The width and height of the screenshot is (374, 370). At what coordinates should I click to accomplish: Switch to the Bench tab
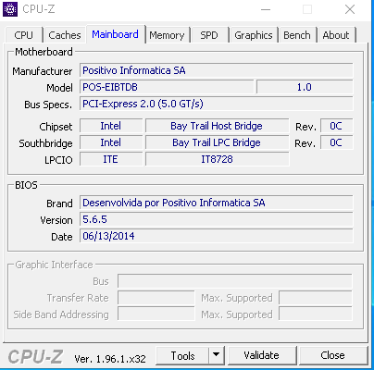[297, 35]
